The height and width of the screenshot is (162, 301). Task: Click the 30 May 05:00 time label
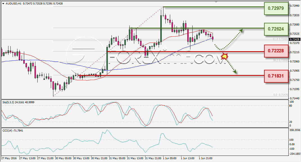[63, 158]
